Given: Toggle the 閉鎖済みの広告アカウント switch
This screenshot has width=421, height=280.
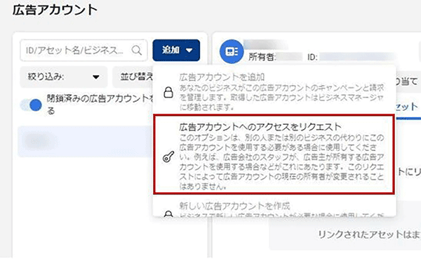Looking at the screenshot, I should pos(32,105).
